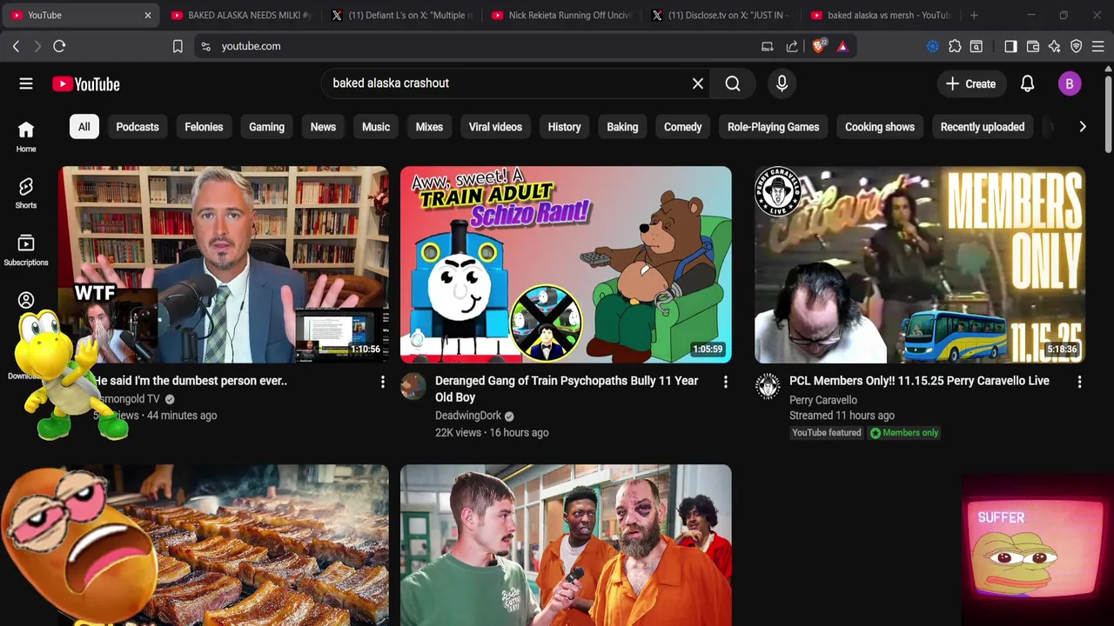This screenshot has height=626, width=1114.
Task: Select the Recently uploaded chip
Action: tap(982, 127)
